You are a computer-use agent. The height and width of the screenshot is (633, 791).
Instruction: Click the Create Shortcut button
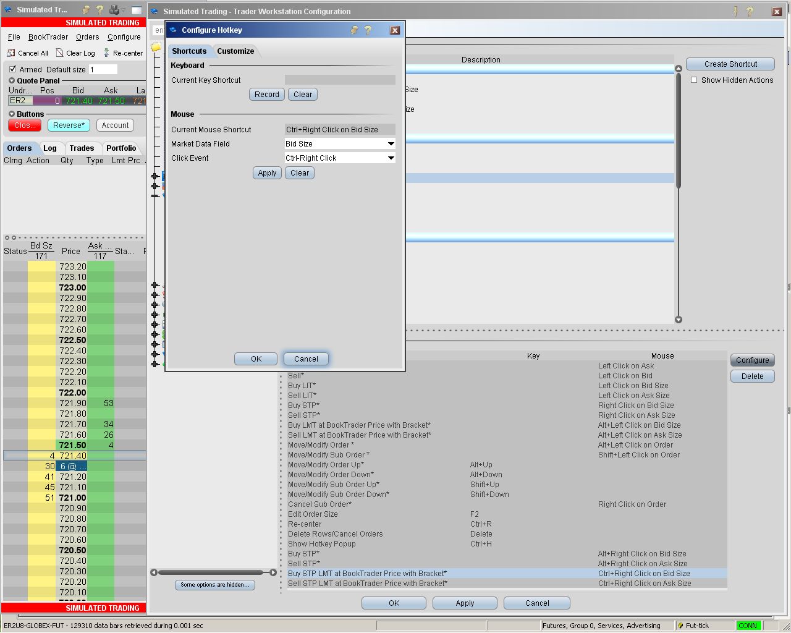[x=730, y=64]
